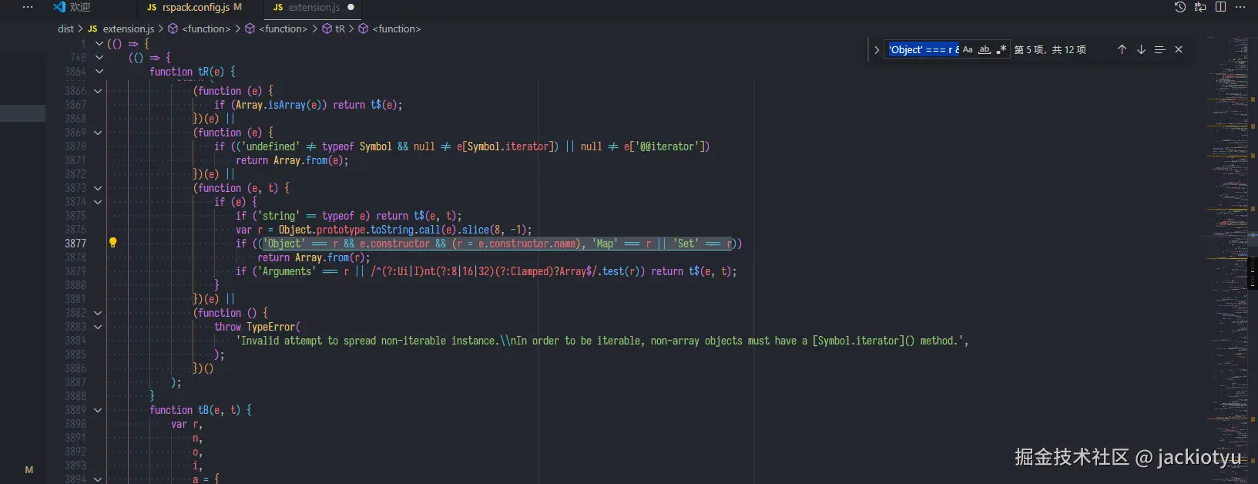1258x484 pixels.
Task: Click the last <function> breadcrumb
Action: click(397, 29)
